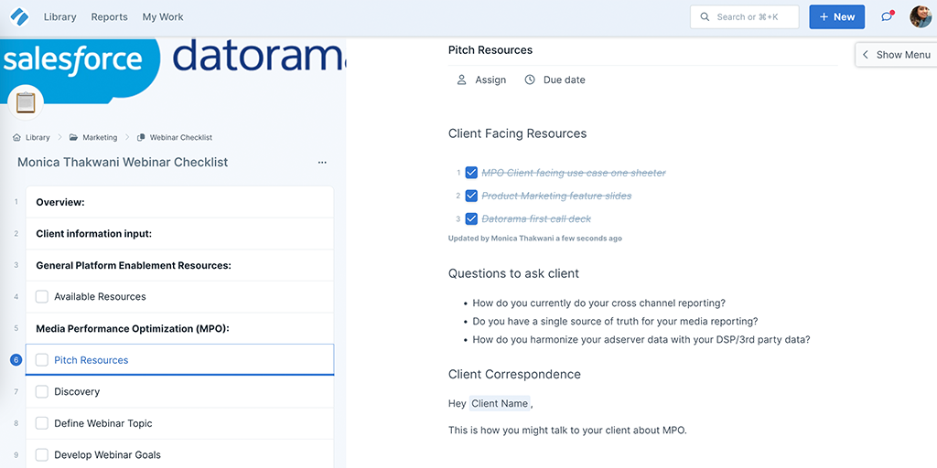Screen dimensions: 937x468
Task: Open the three-dot checklist options menu
Action: [x=322, y=163]
